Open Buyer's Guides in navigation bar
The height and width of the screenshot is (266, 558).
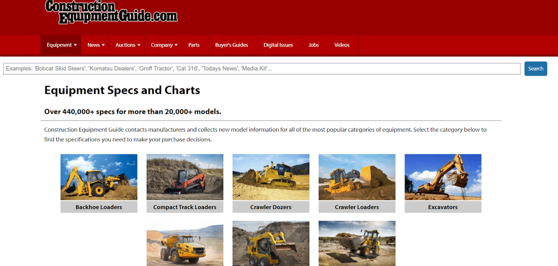(232, 45)
